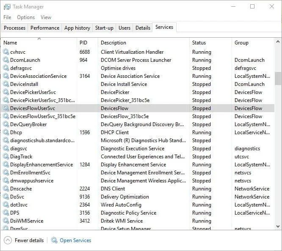282x251 pixels.
Task: Click the diagnostics group cell
Action: [x=247, y=149]
